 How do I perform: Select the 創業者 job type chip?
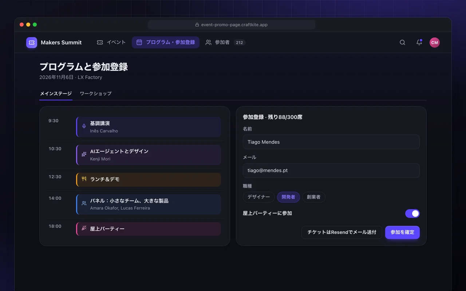pyautogui.click(x=313, y=197)
